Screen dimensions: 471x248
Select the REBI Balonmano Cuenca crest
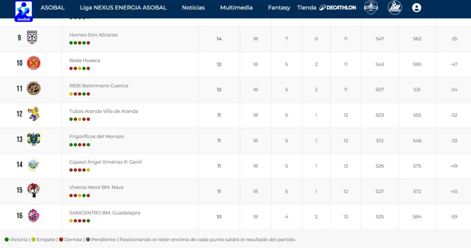(x=34, y=88)
